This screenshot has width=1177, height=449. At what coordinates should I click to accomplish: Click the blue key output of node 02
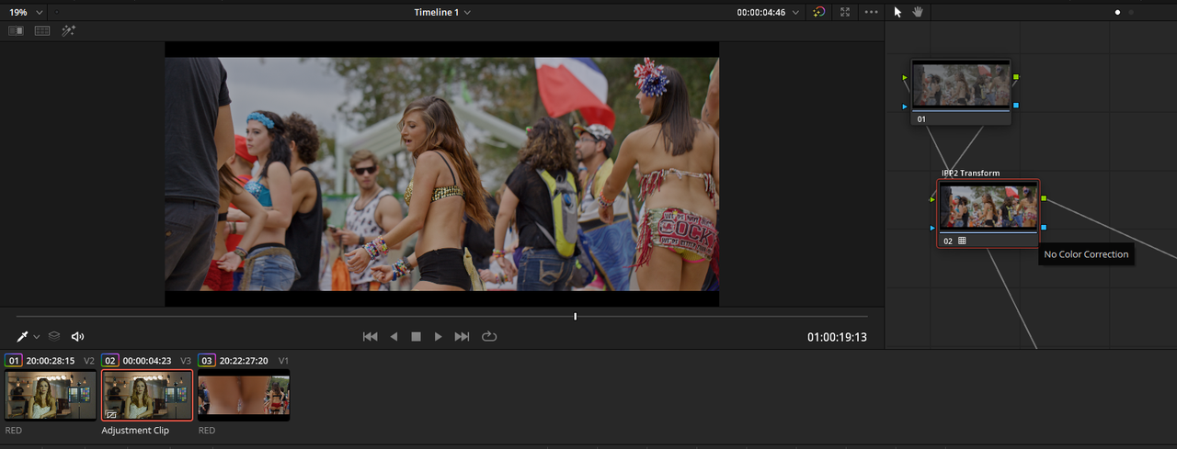coord(1044,227)
